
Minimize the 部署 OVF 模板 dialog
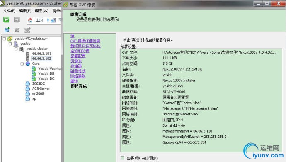click(259, 3)
